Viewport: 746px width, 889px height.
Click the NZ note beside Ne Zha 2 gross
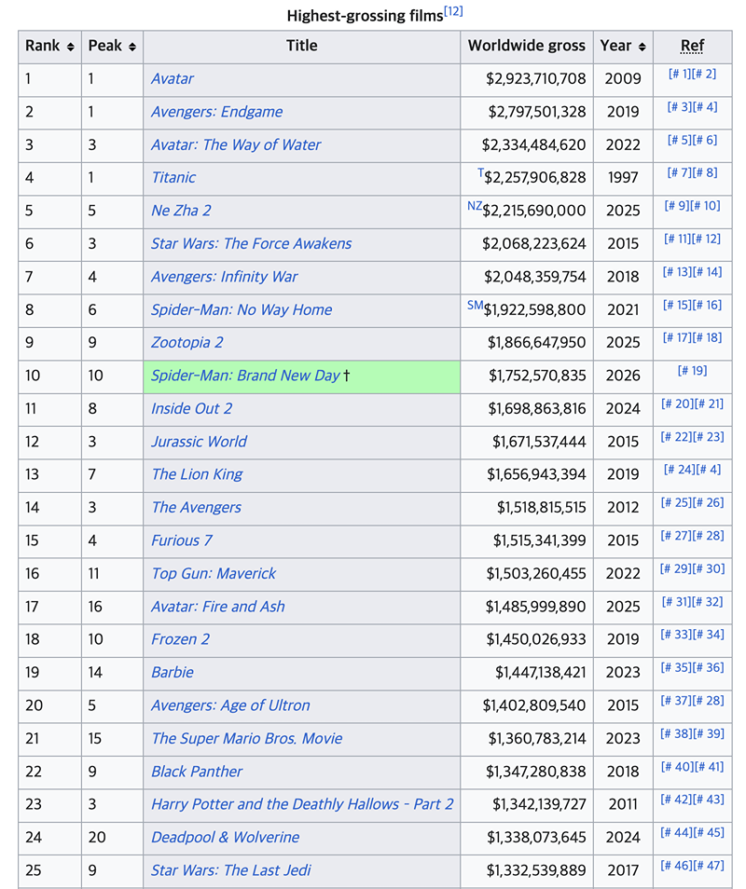click(475, 206)
